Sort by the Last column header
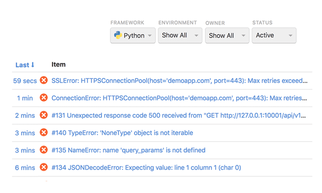Image resolution: width=322 pixels, height=193 pixels. pos(24,65)
